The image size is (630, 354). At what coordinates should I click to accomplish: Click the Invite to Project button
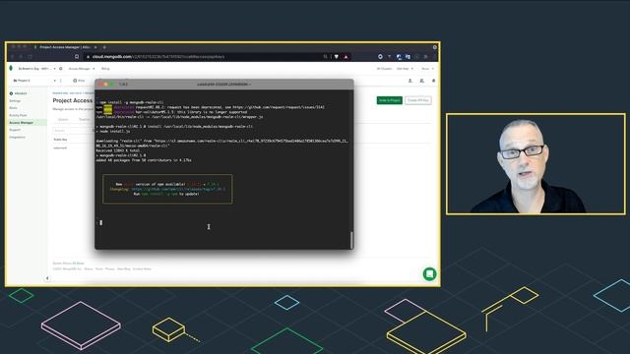pos(390,100)
